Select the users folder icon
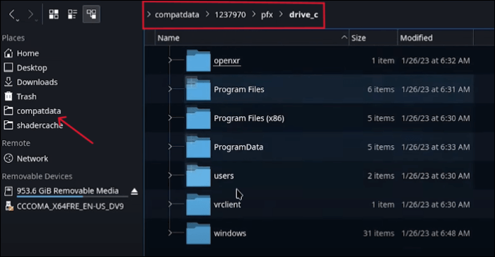This screenshot has width=495, height=257. (198, 176)
